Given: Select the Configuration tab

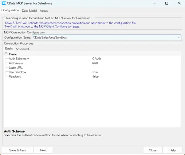Looking at the screenshot, I should tap(10, 10).
